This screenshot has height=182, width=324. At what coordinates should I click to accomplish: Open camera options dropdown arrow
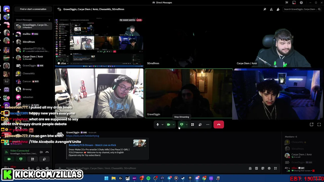coord(173,125)
